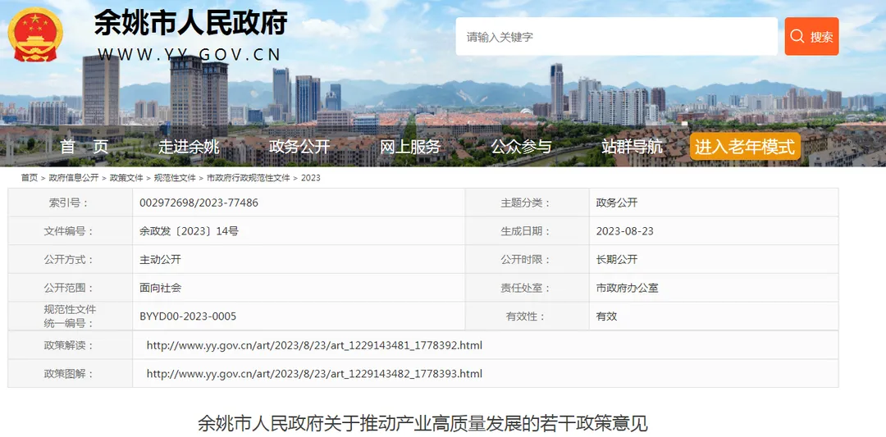This screenshot has height=437, width=886.
Task: Click the site title 余姚市人民政府
Action: 191,23
